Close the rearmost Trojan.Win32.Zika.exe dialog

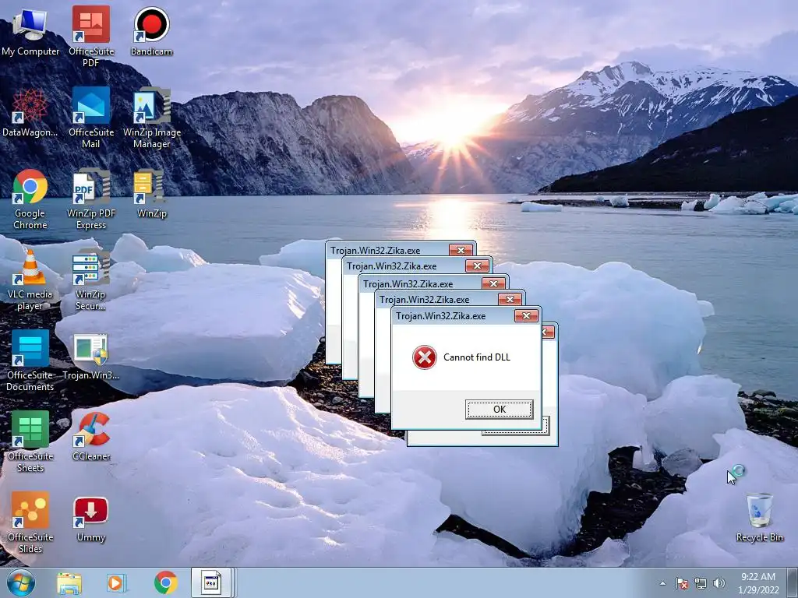click(x=461, y=250)
